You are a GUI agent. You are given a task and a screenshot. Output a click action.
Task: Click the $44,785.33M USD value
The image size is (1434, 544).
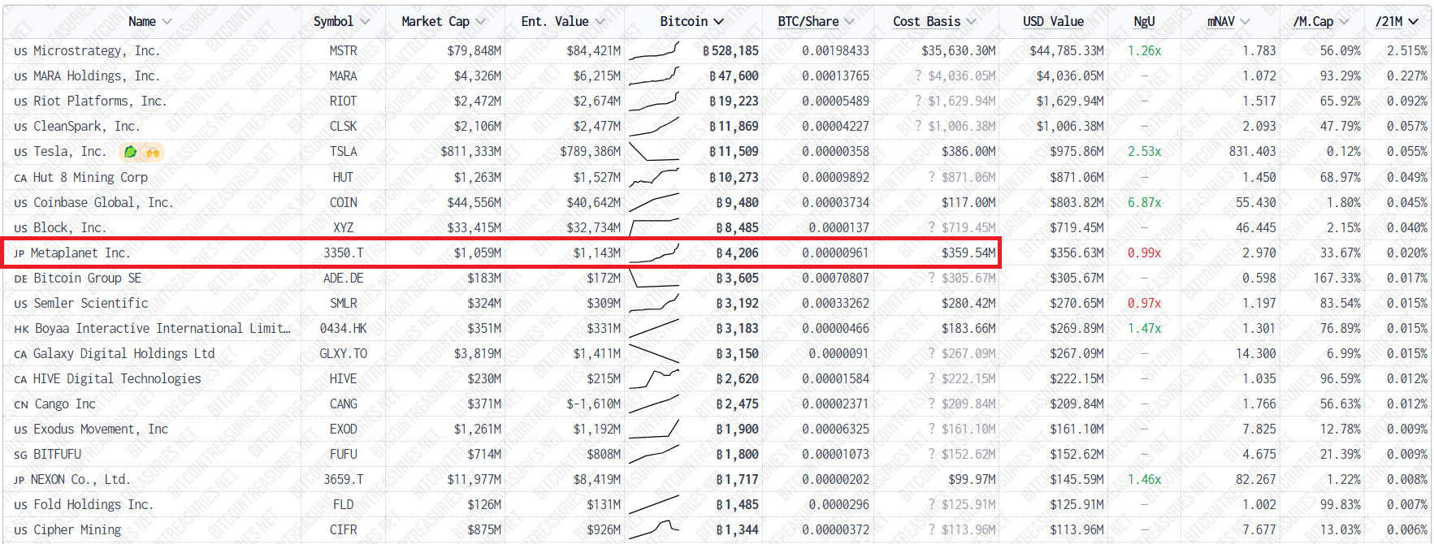click(x=1067, y=50)
